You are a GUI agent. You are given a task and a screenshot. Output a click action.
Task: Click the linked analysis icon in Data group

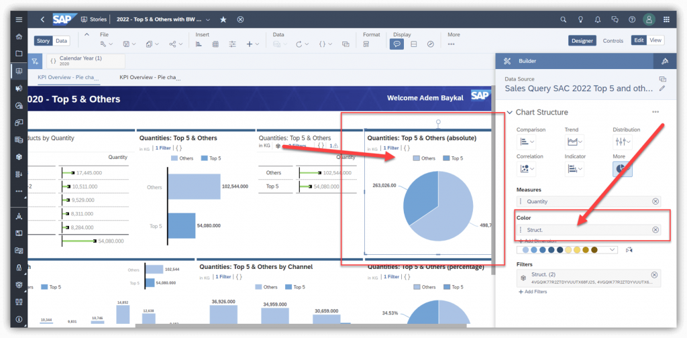pyautogui.click(x=346, y=44)
